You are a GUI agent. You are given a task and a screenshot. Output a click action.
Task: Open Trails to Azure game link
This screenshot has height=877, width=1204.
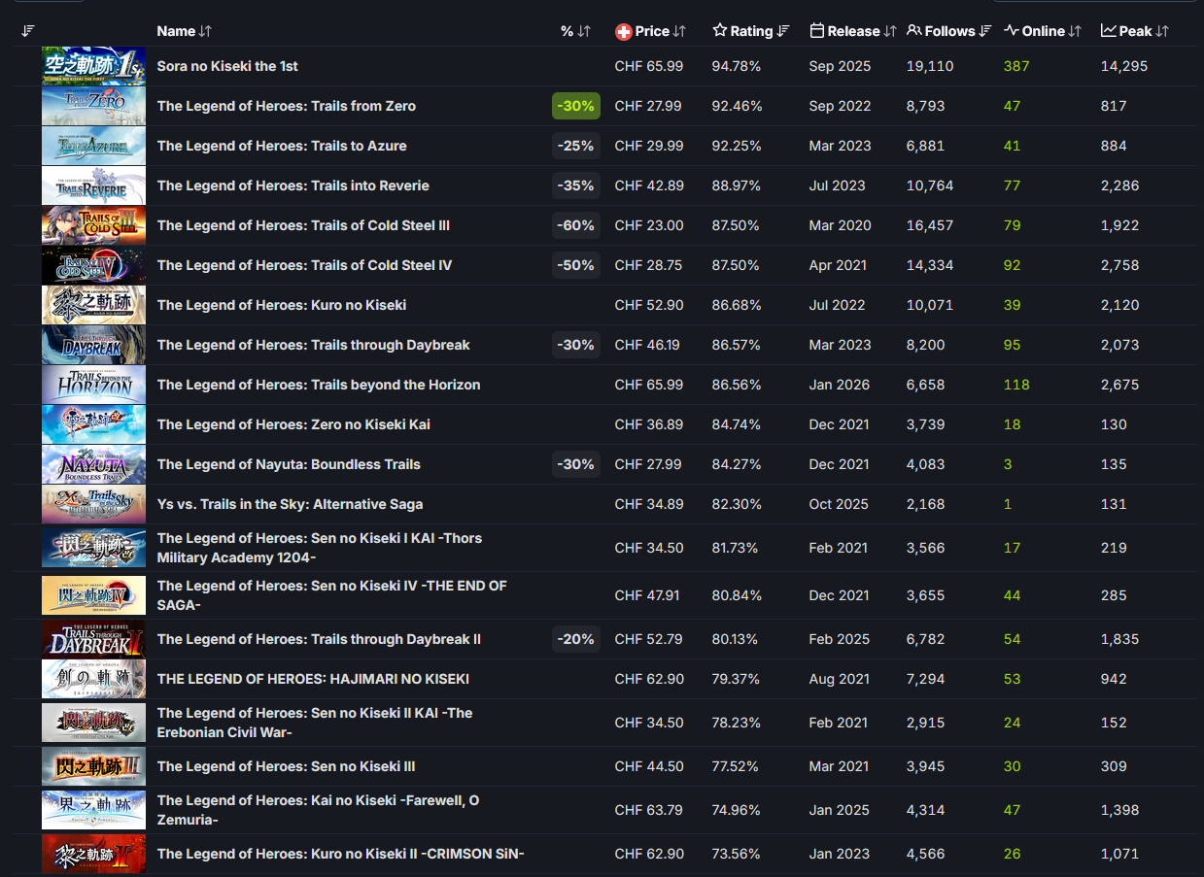pos(282,146)
